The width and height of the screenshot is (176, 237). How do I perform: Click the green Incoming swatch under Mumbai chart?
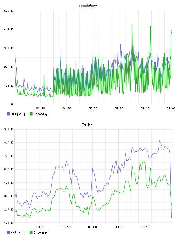coord(31,232)
